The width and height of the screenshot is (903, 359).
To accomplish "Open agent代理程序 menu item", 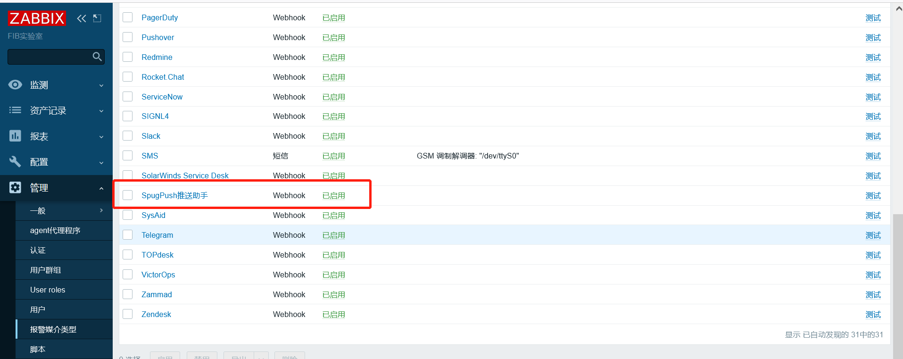I will [64, 230].
